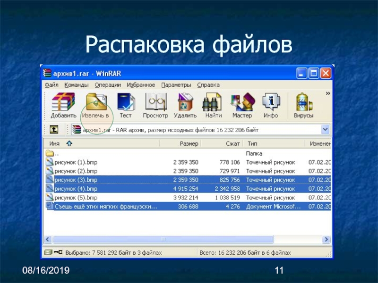Open the Найти (Find) binoculars tool
This screenshot has height=283, width=378.
click(x=213, y=105)
